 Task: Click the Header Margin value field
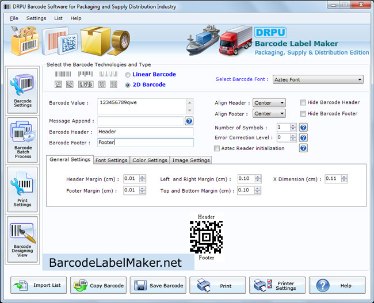(131, 179)
